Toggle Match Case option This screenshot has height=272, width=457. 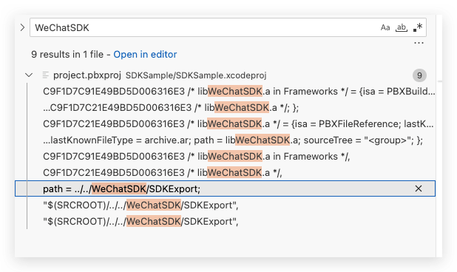click(x=385, y=27)
